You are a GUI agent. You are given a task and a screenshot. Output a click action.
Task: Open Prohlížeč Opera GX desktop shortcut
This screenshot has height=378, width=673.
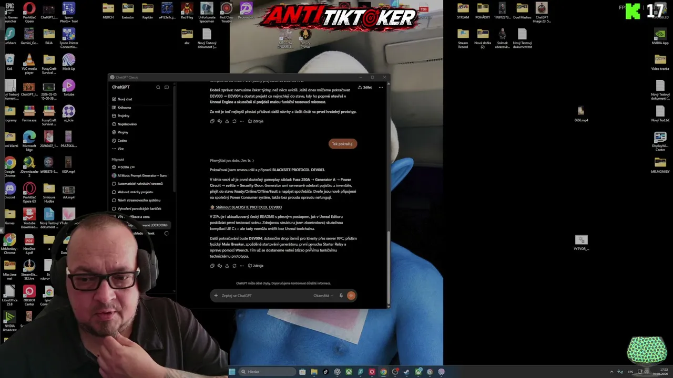[x=29, y=192]
